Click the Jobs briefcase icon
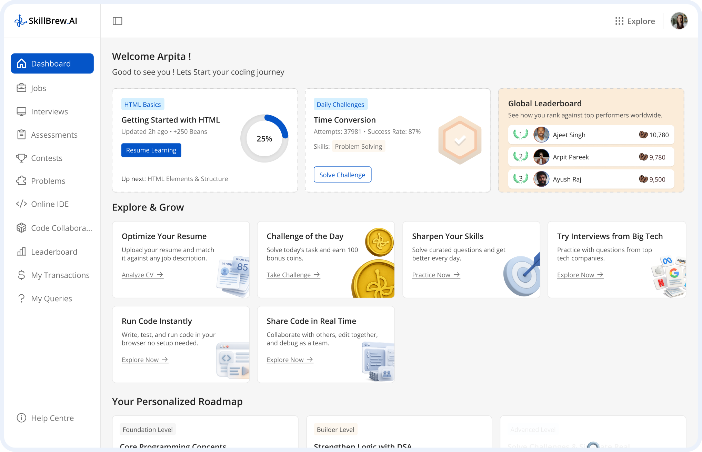Screen dimensions: 702x452 tap(21, 88)
